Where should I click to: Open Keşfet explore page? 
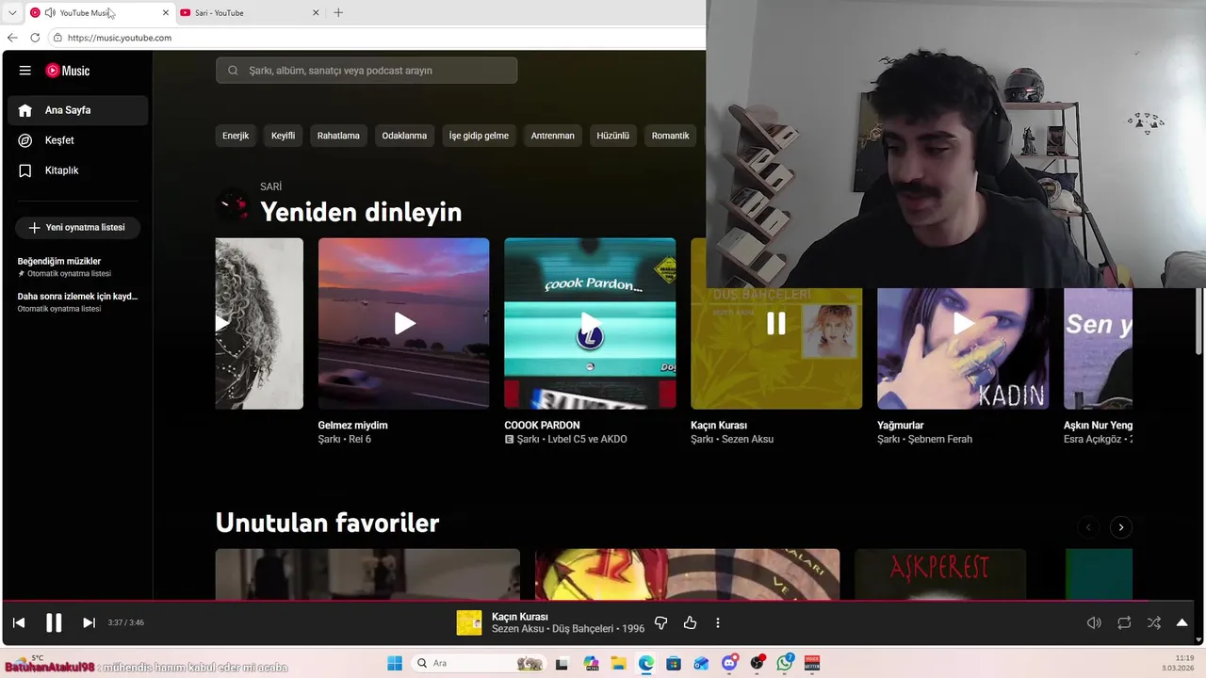point(77,140)
